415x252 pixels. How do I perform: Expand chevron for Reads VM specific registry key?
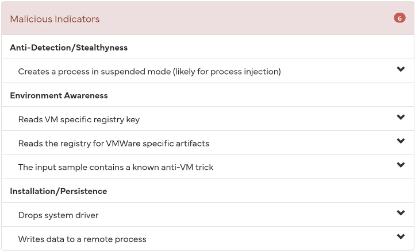[x=401, y=117]
